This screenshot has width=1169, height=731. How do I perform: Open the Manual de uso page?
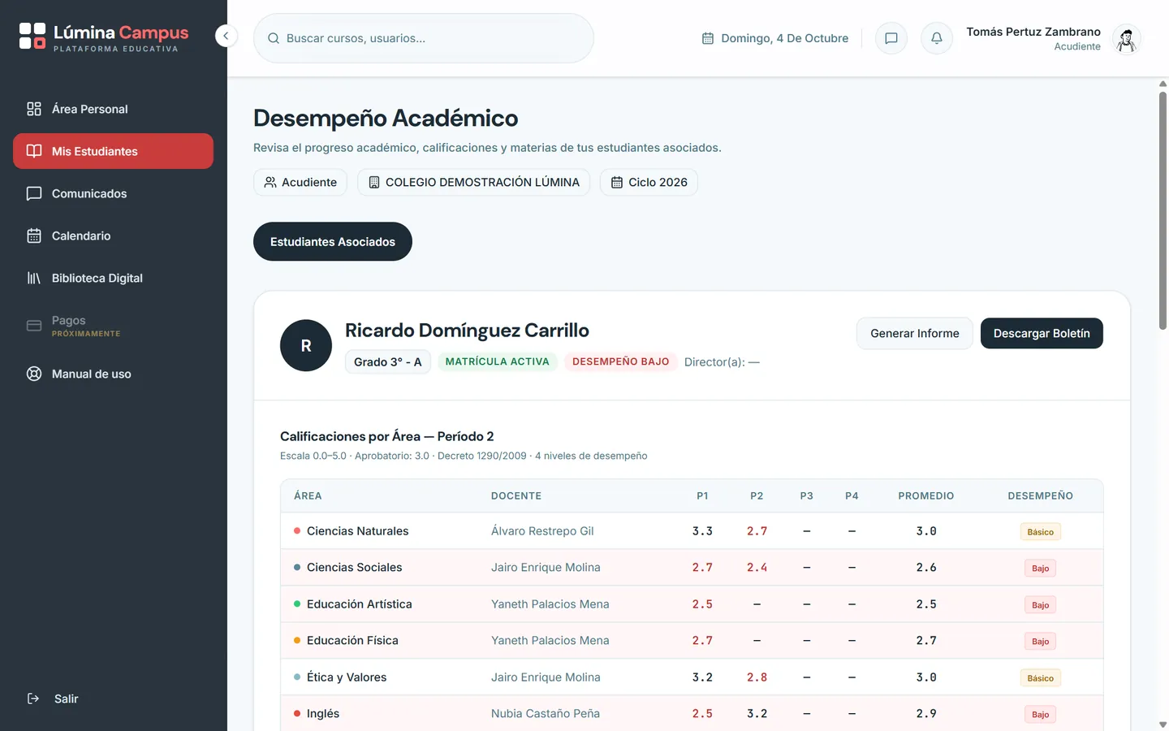[x=113, y=374]
